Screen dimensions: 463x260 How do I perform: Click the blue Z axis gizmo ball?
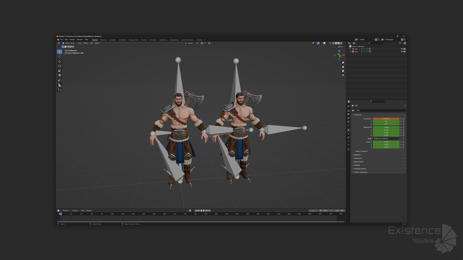(x=339, y=51)
